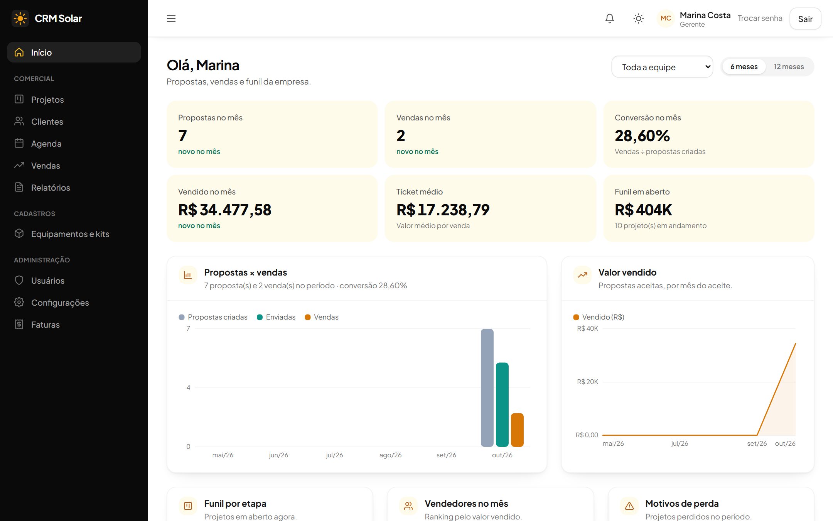Click the CRM Solar sun logo
This screenshot has height=521, width=833.
[x=20, y=19]
